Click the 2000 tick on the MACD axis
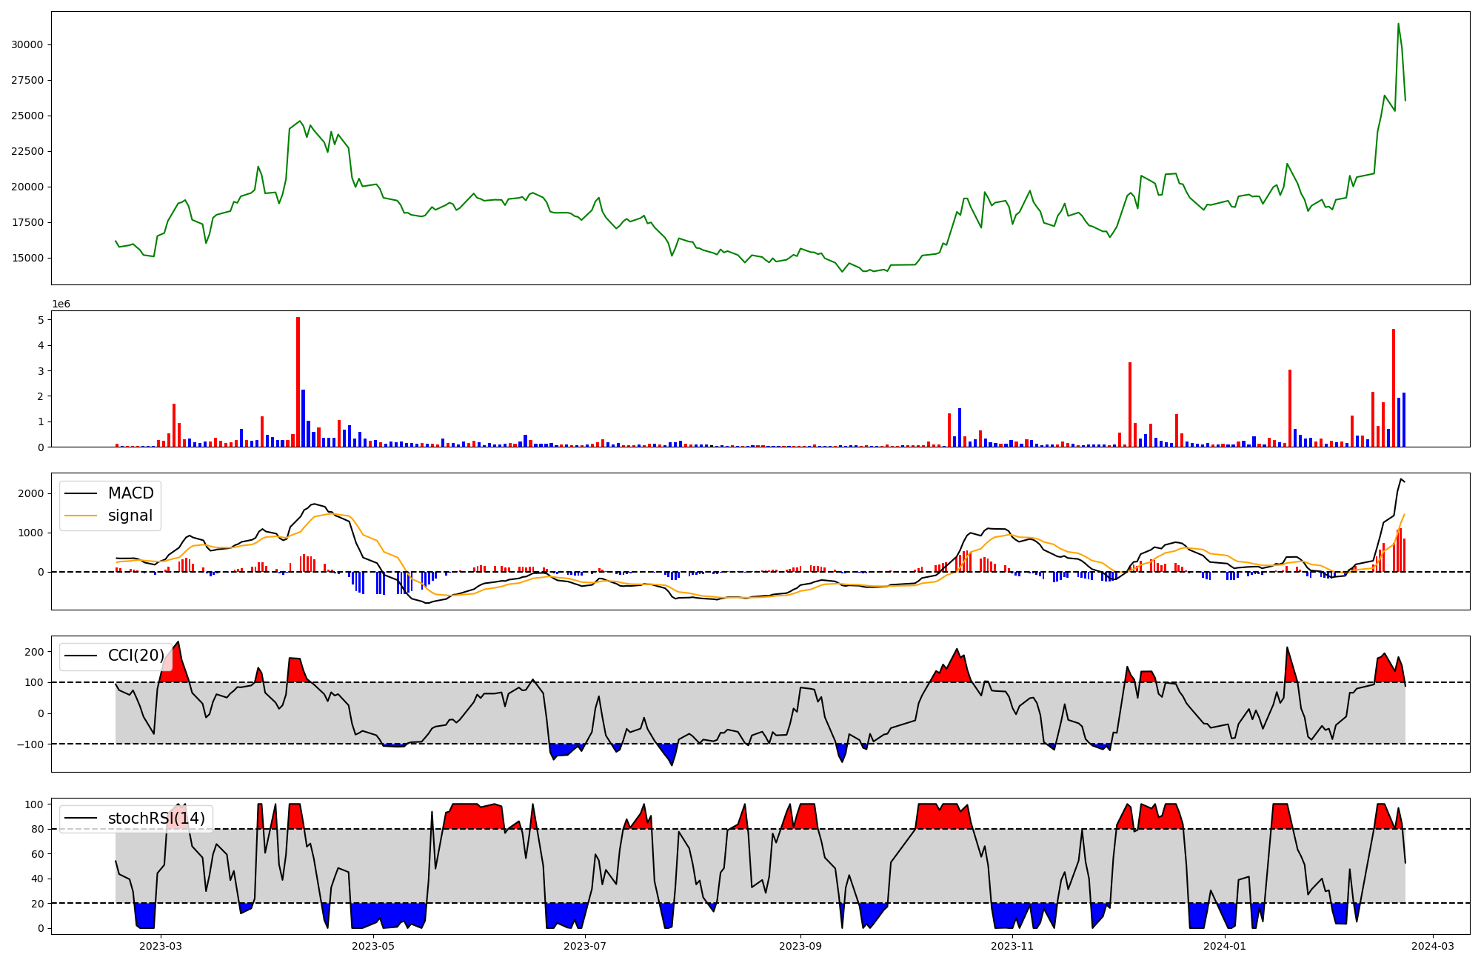 point(31,493)
